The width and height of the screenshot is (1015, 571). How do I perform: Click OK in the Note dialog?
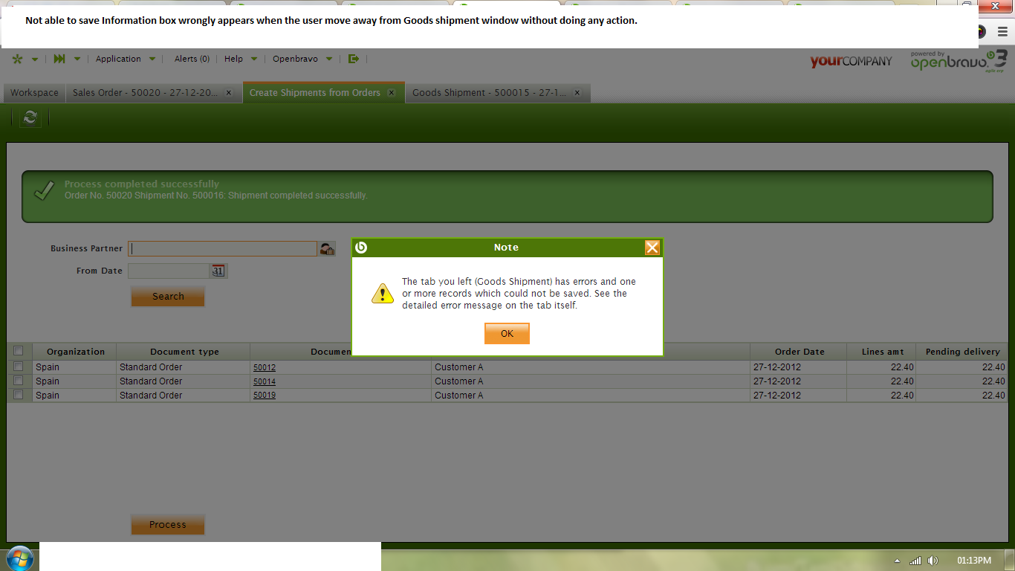[x=507, y=334]
